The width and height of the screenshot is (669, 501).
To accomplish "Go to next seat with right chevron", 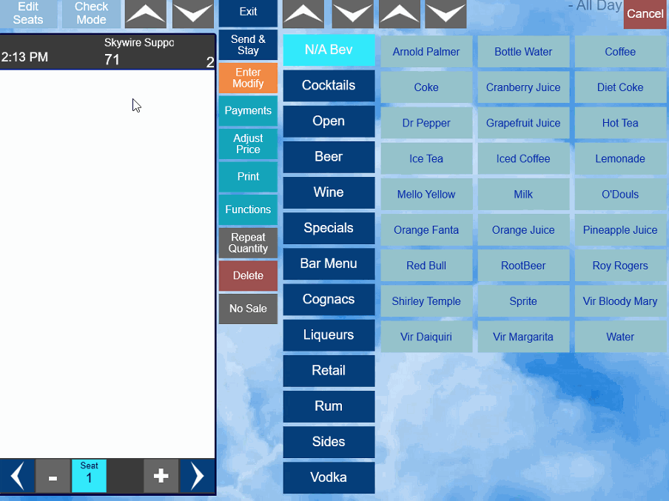I will 197,476.
